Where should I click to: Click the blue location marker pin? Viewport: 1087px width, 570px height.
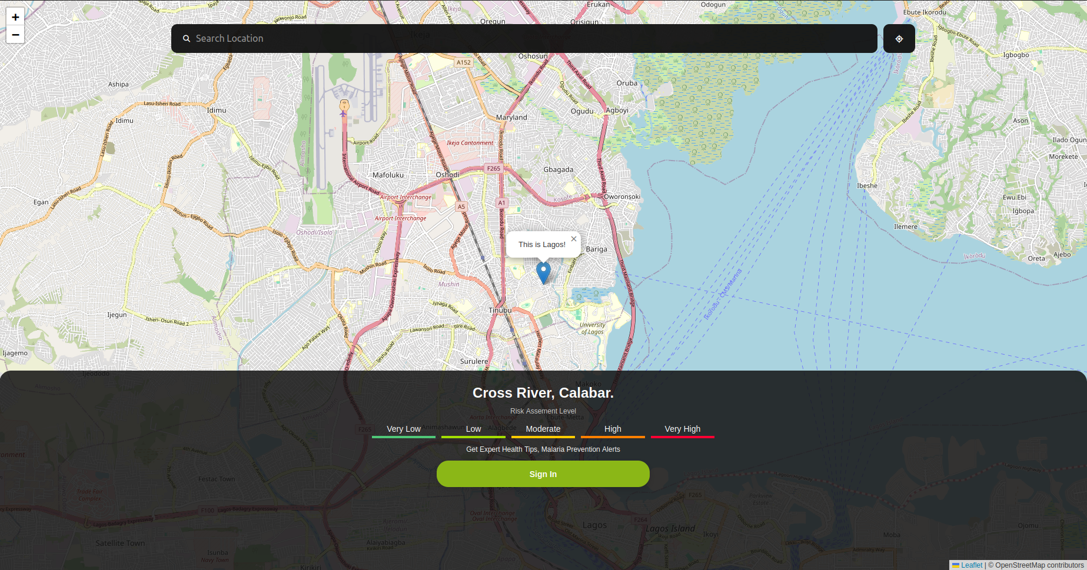click(543, 272)
